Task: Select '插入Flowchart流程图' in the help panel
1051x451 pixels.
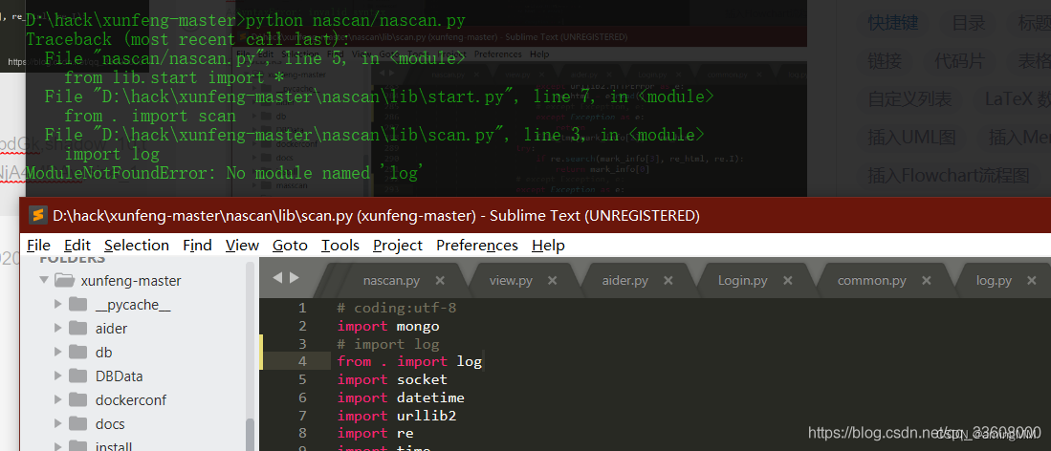Action: point(949,176)
